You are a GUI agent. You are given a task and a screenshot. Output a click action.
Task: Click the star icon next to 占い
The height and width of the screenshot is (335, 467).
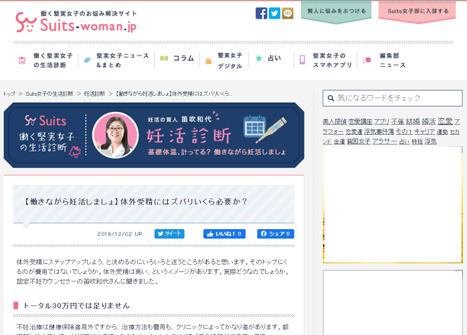259,58
